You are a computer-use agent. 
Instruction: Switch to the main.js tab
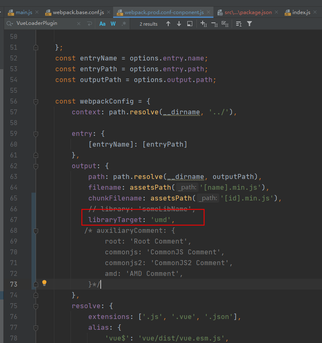[24, 12]
